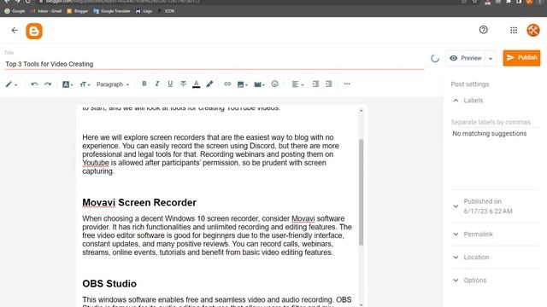Click the Movavi Screen Recorder heading
This screenshot has height=307, width=547.
pyautogui.click(x=139, y=203)
